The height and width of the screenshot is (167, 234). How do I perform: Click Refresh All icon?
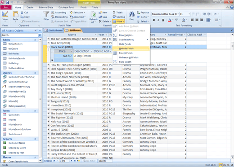tap(94, 17)
